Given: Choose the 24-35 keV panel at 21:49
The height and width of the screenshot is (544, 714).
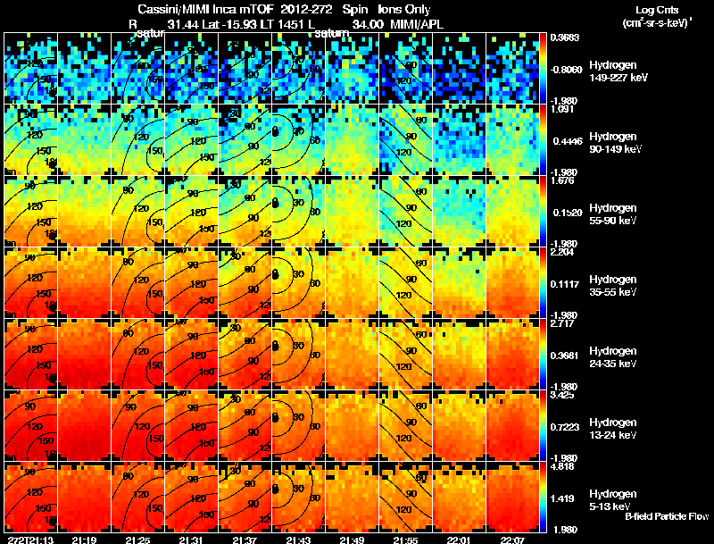Looking at the screenshot, I should pos(353,355).
